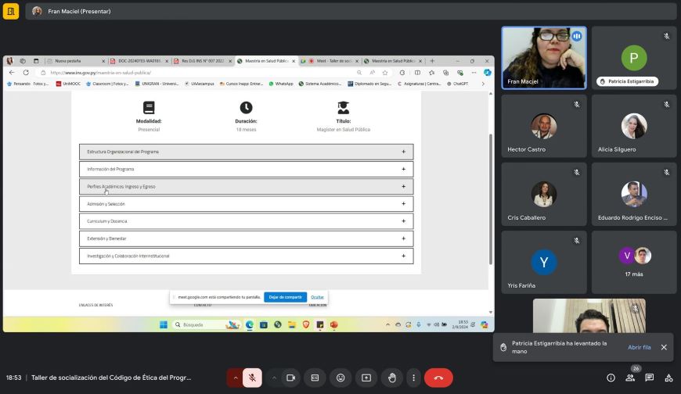681x394 pixels.
Task: Unmute the microphone button
Action: point(252,378)
